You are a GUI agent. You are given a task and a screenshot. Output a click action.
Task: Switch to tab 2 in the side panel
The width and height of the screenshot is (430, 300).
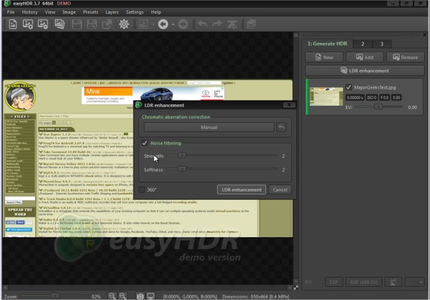(x=362, y=44)
